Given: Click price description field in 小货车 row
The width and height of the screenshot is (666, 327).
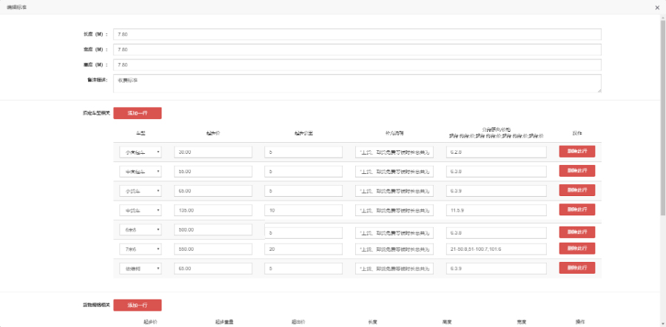Looking at the screenshot, I should pyautogui.click(x=394, y=191).
